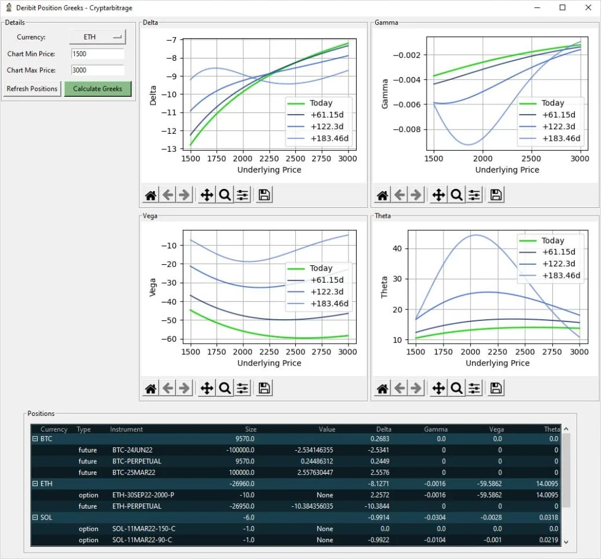Click the Instrument column header
The height and width of the screenshot is (559, 601).
(x=126, y=429)
